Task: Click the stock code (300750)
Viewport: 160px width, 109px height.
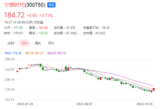Action: [35, 5]
